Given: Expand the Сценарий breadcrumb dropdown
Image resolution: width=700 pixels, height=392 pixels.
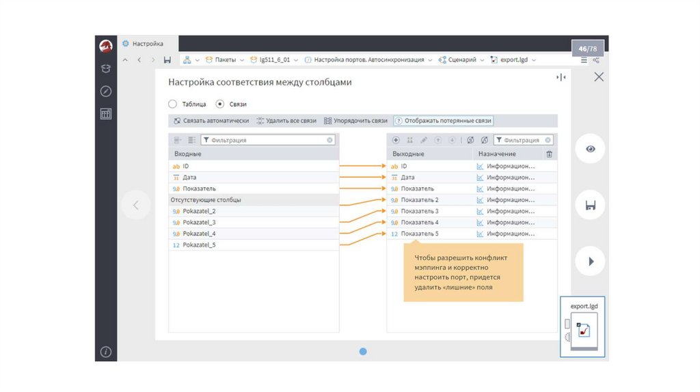Looking at the screenshot, I should pyautogui.click(x=482, y=60).
